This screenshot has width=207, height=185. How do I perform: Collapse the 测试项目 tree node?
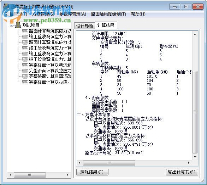(12, 25)
